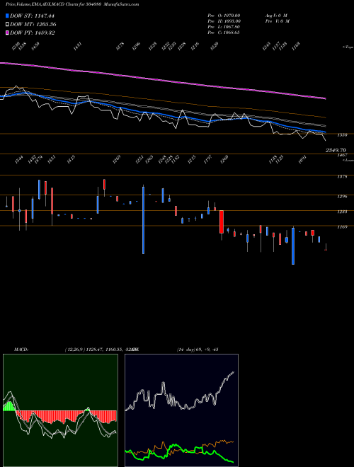The image size is (354, 467).
Task: Click the '(14 day) 69, +9, -45' ADX readout
Action: pos(198,350)
